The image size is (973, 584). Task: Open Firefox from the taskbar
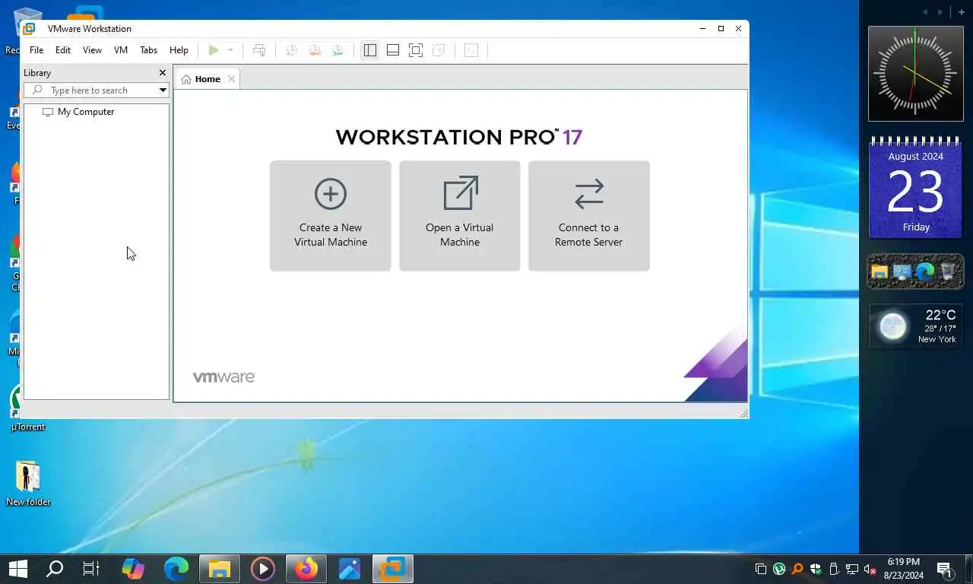(x=306, y=569)
